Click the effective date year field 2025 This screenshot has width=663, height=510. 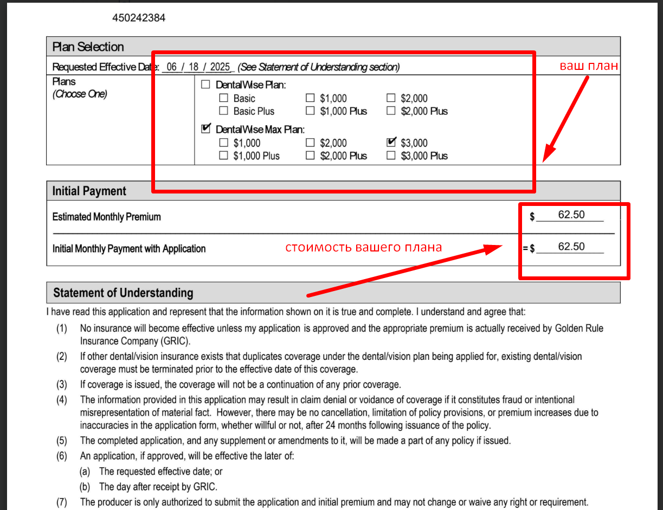220,67
